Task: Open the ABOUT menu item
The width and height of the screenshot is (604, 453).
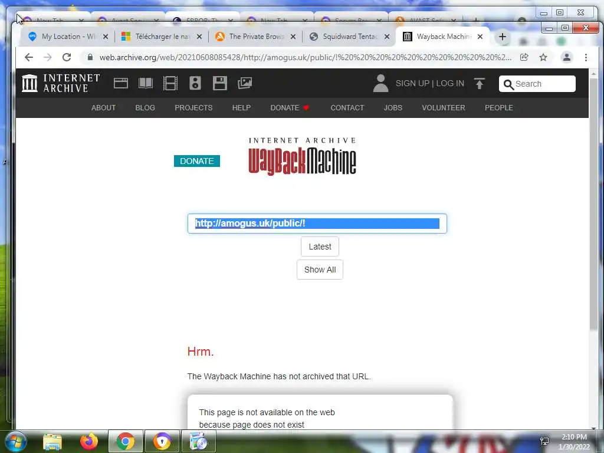Action: (x=103, y=108)
